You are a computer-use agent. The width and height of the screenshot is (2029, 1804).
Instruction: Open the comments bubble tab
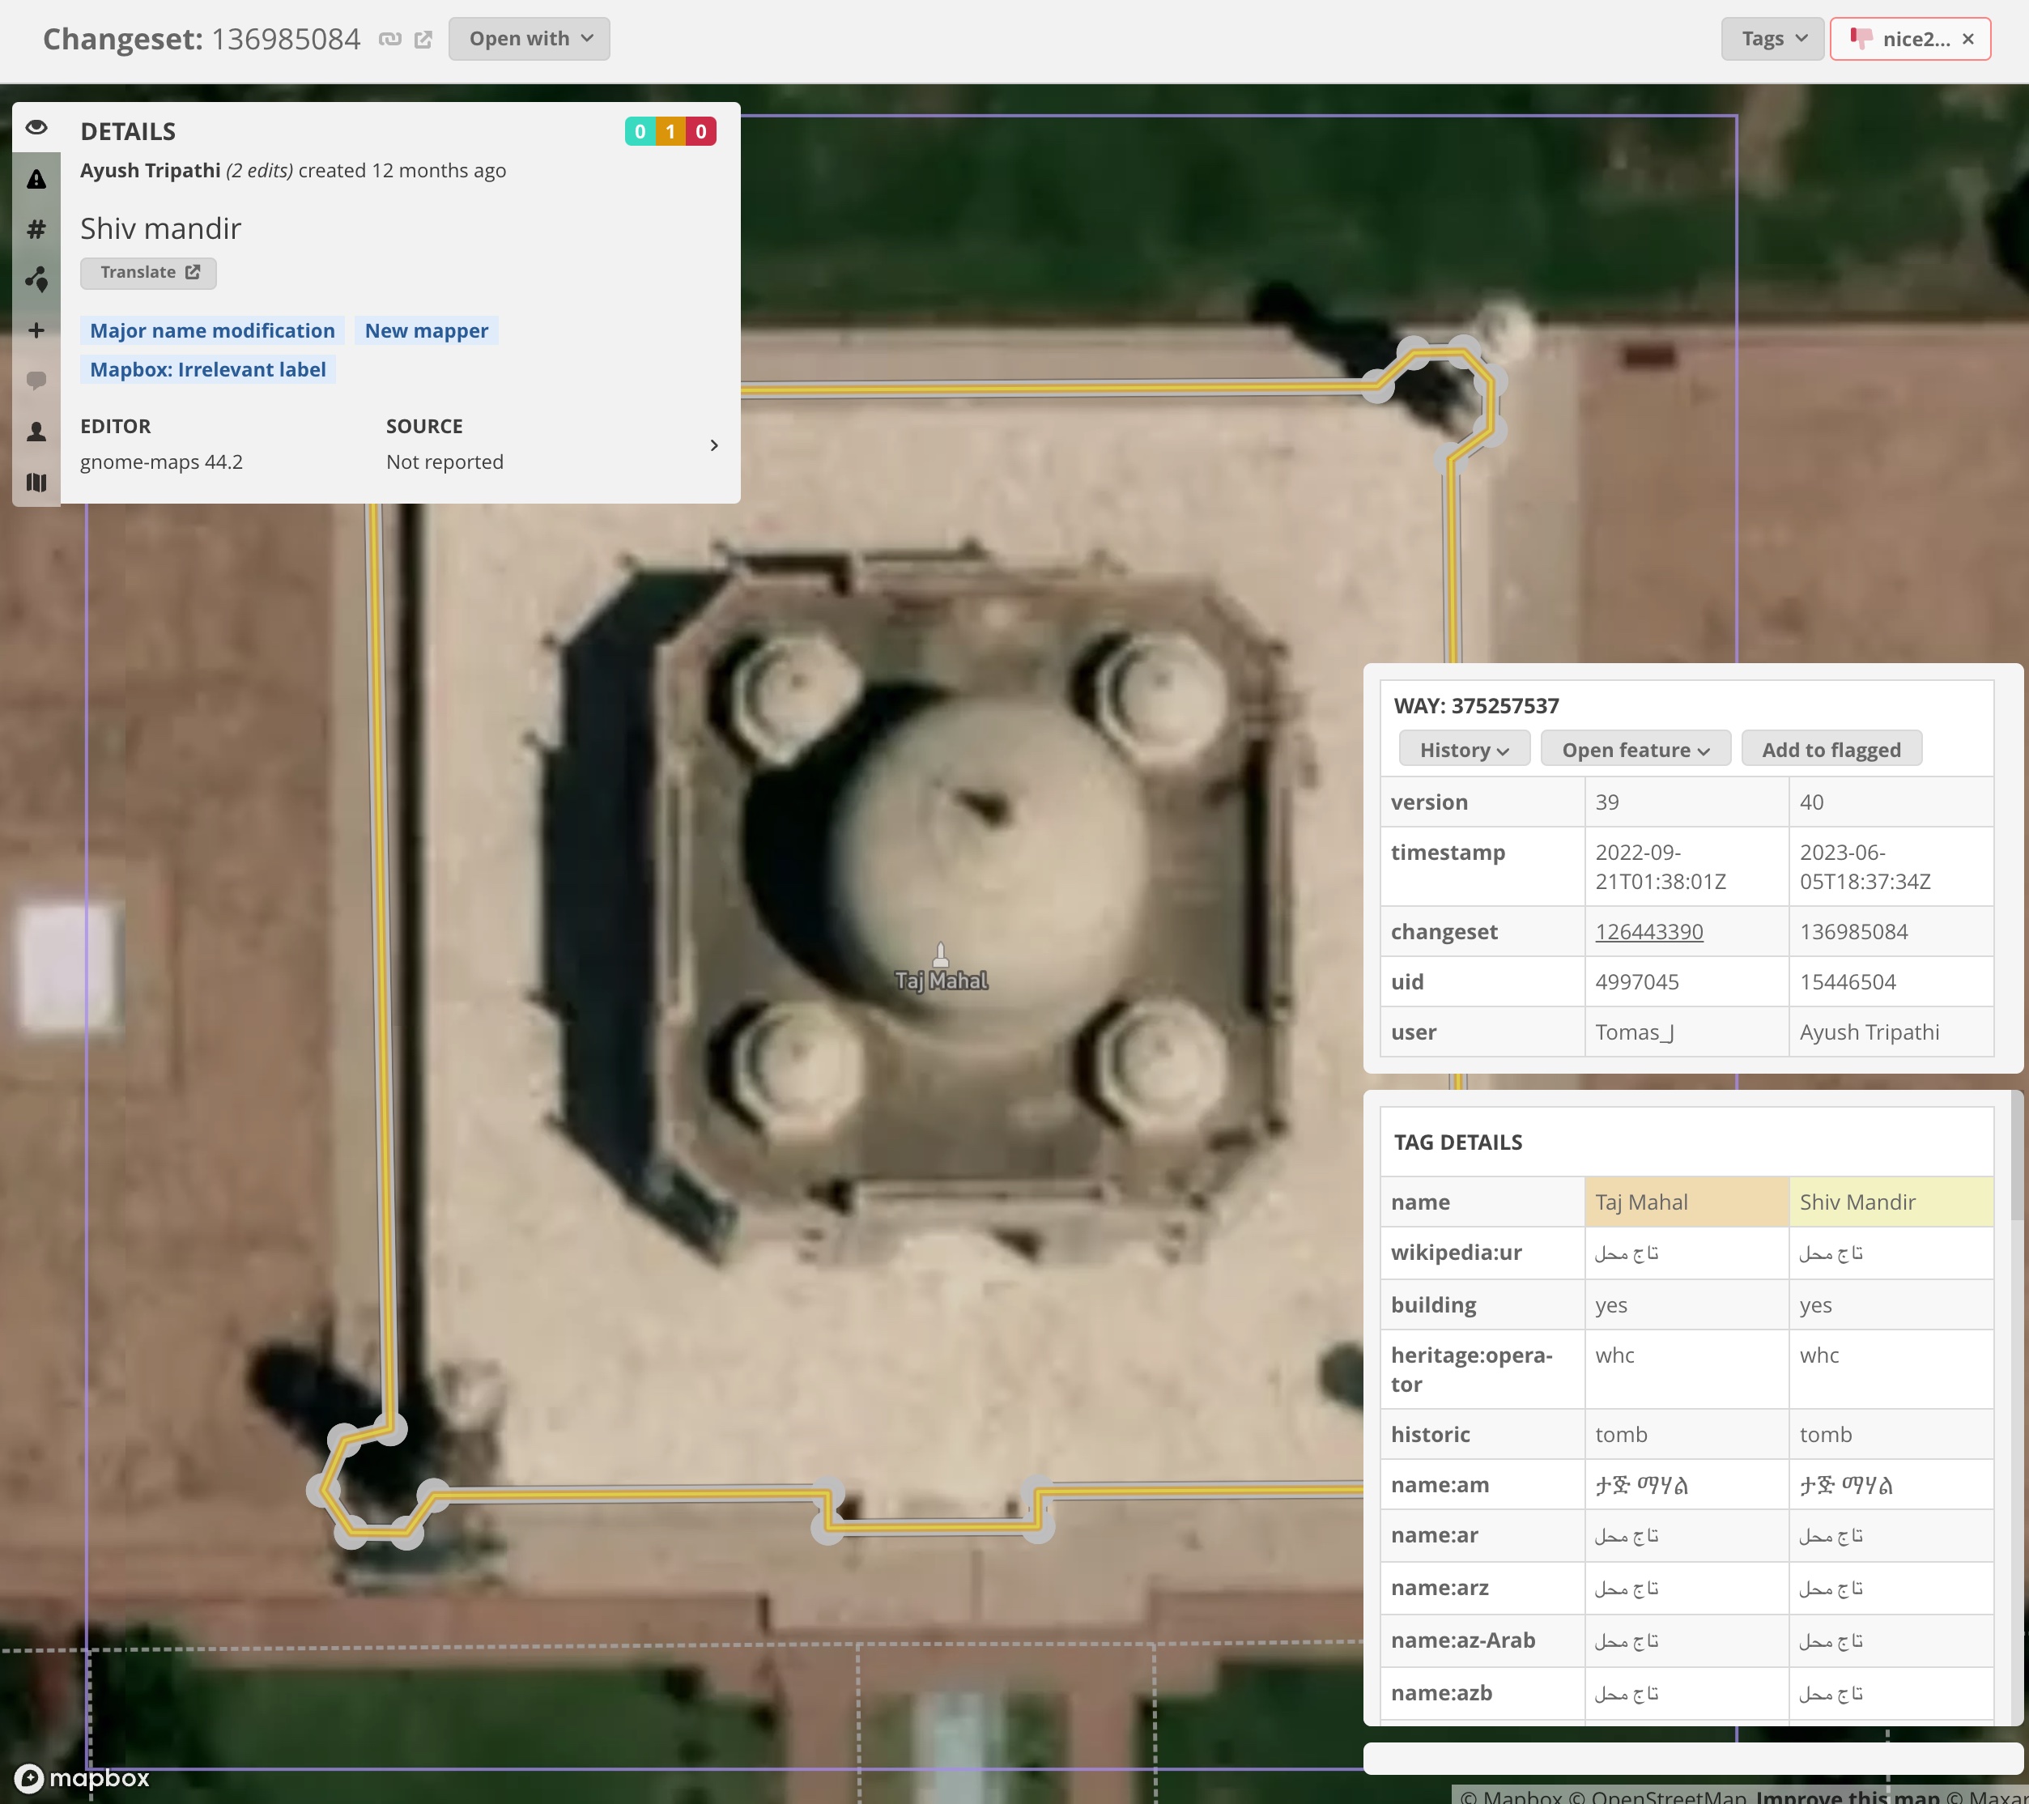click(36, 381)
